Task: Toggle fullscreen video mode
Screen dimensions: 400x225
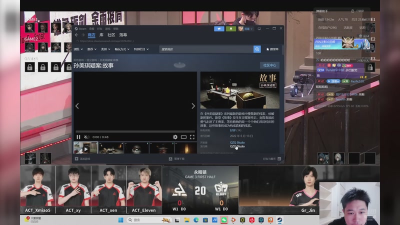Action: (192, 137)
